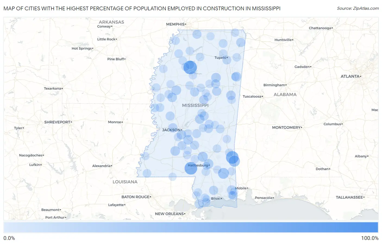Click the LOUISIANA state label
The height and width of the screenshot is (244, 382).
tap(125, 182)
